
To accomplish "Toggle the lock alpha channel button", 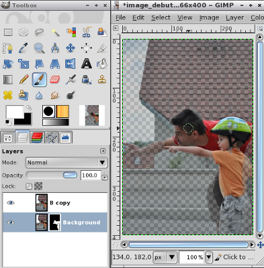I will pyautogui.click(x=38, y=186).
